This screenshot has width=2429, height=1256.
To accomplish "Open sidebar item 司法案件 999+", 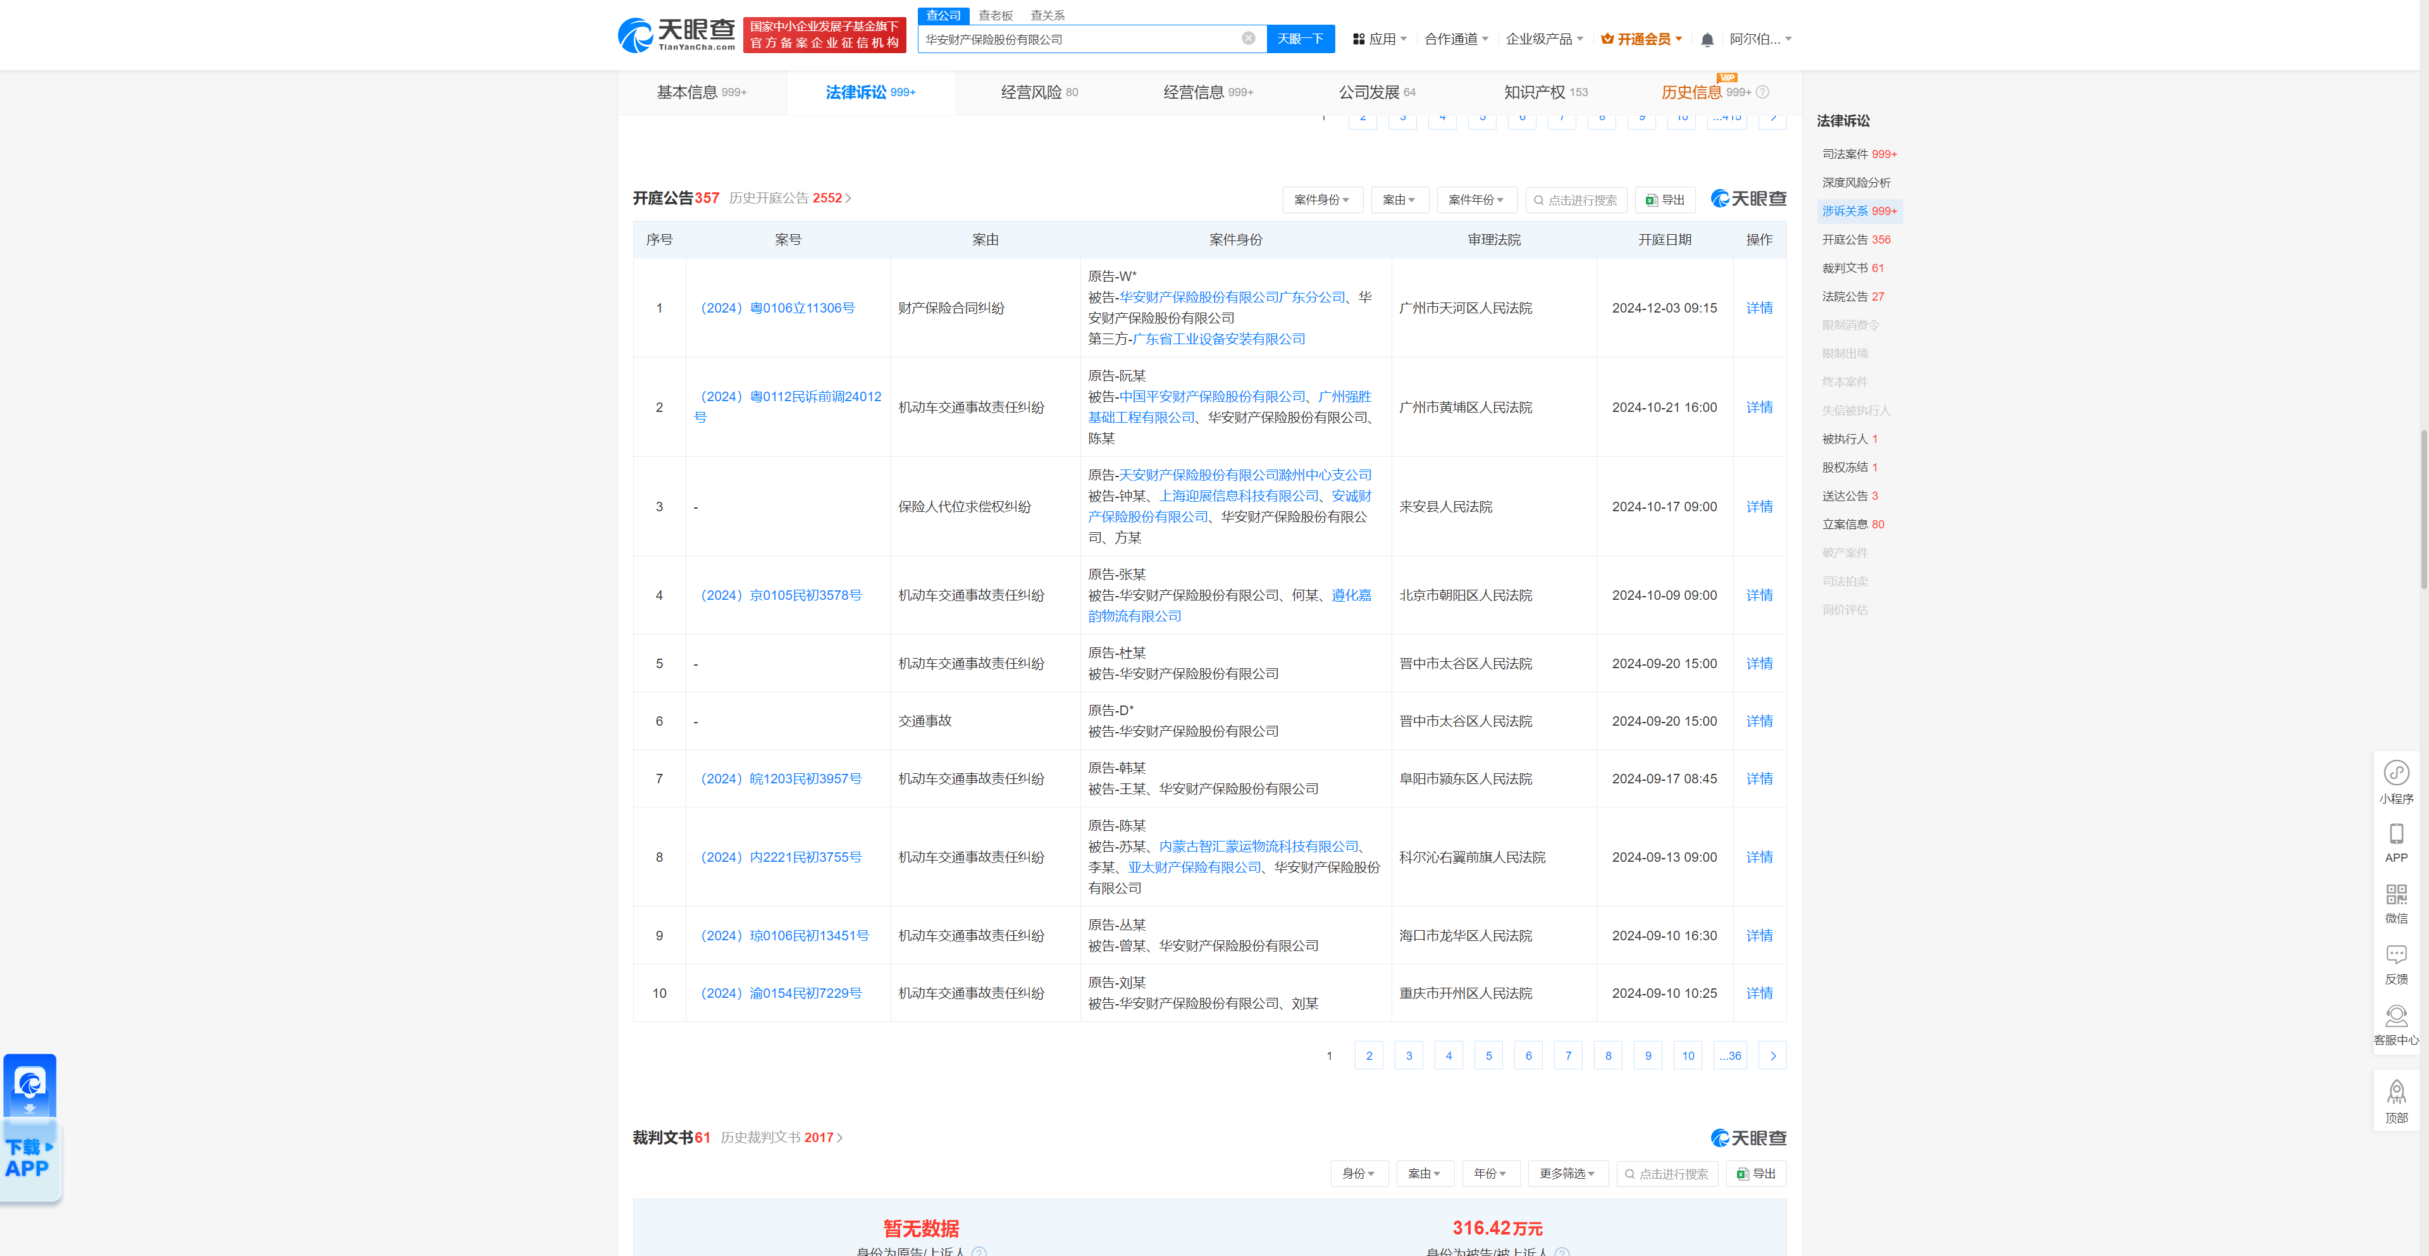I will click(1858, 154).
